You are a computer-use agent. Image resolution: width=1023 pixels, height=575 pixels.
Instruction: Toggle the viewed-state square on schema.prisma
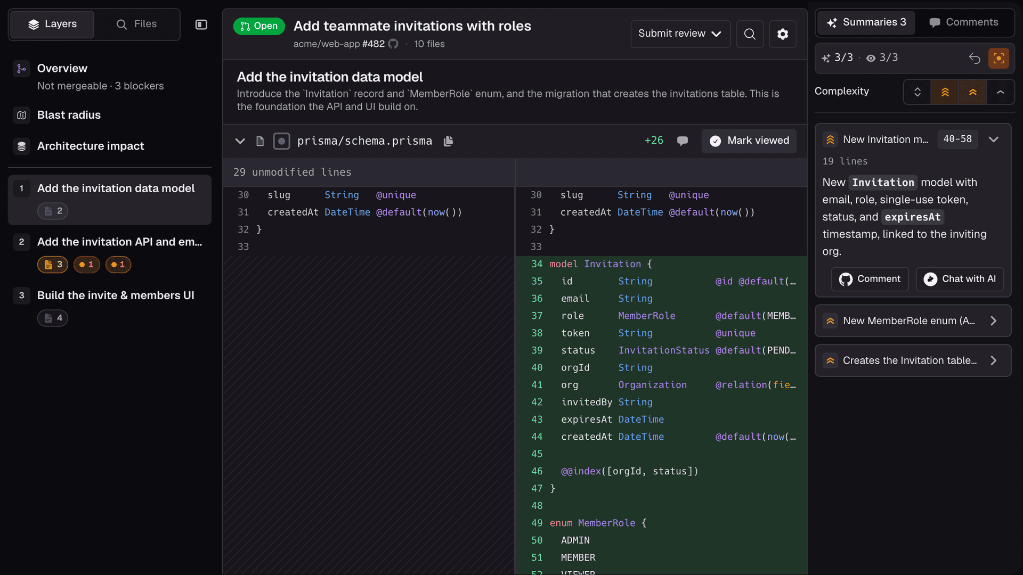pyautogui.click(x=281, y=141)
